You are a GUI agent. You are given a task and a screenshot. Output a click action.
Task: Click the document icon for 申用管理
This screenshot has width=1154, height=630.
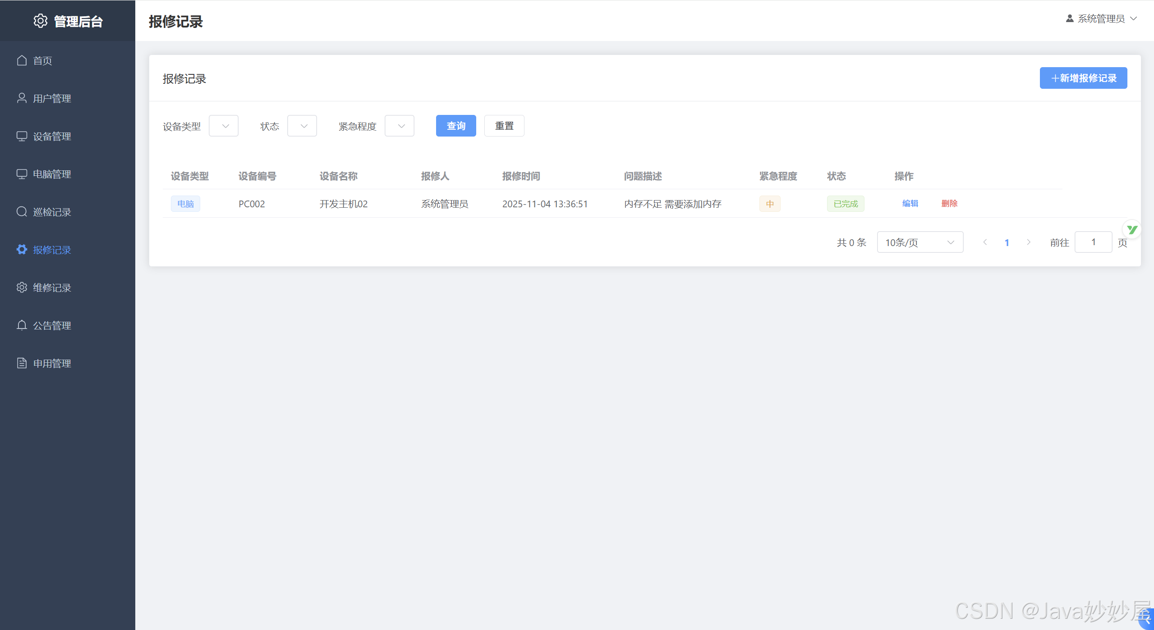(22, 363)
